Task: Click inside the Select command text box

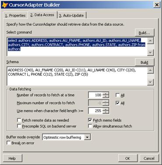Action: coord(77,47)
